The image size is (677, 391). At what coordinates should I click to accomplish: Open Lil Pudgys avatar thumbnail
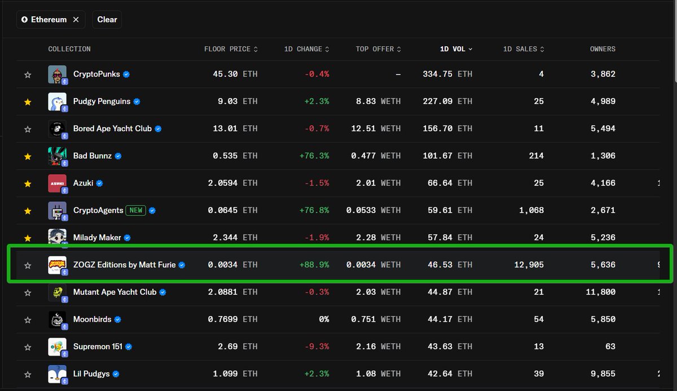click(x=58, y=374)
